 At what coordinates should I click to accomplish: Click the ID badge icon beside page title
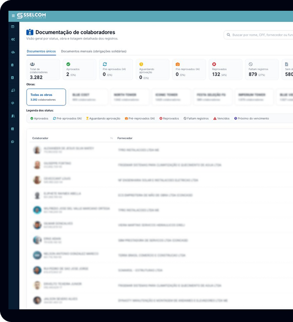click(30, 32)
